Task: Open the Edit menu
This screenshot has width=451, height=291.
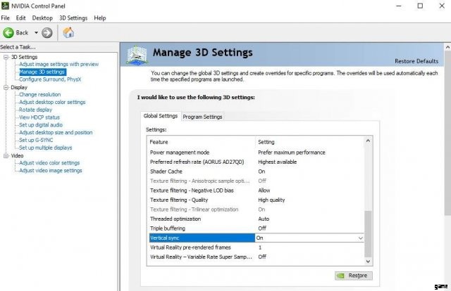Action: coord(20,18)
